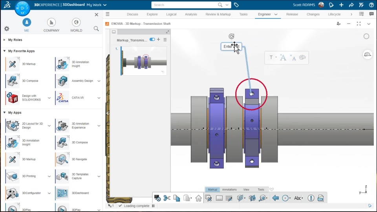Add a new markup slide with plus
The height and width of the screenshot is (212, 377).
point(158,39)
